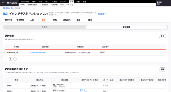Click 請求先名 column header
Image resolution: width=171 pixels, height=92 pixels.
point(40,80)
